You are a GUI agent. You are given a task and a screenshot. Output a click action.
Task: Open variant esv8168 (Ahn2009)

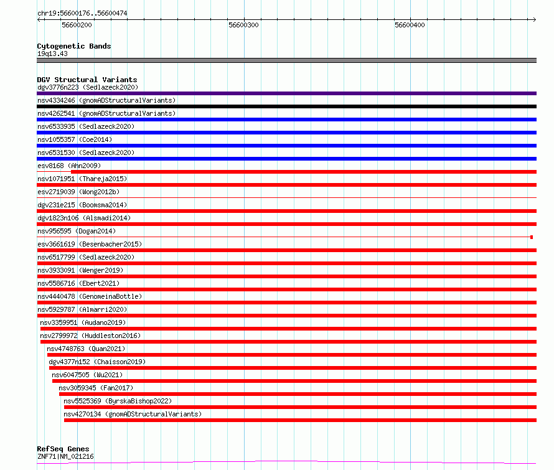pos(69,166)
